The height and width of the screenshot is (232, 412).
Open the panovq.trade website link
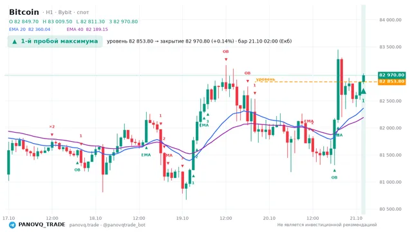click(x=84, y=225)
